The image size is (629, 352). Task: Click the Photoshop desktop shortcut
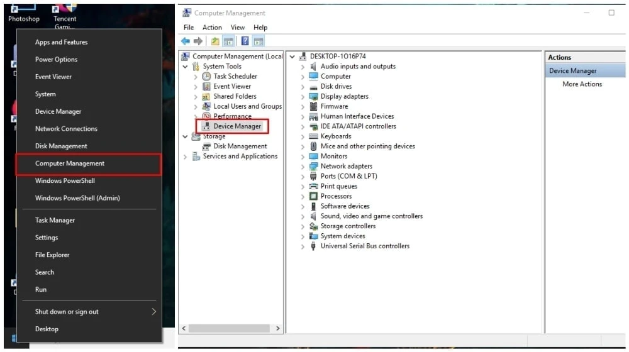pos(24,13)
